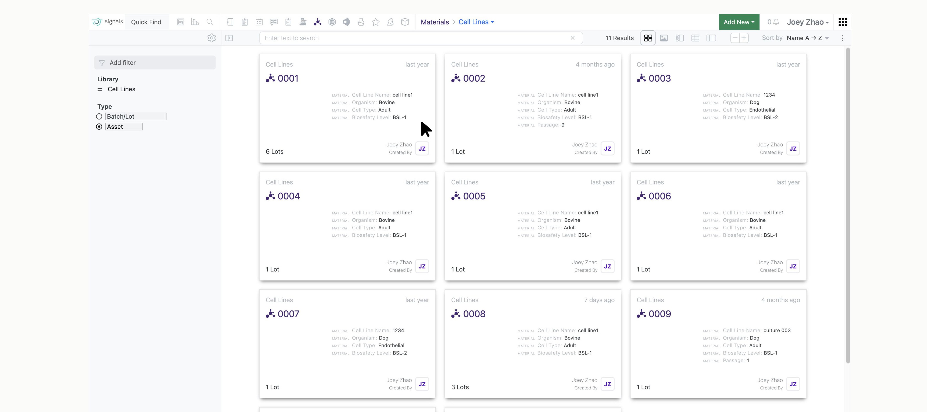Collapse the left filter sidebar panel

click(229, 38)
